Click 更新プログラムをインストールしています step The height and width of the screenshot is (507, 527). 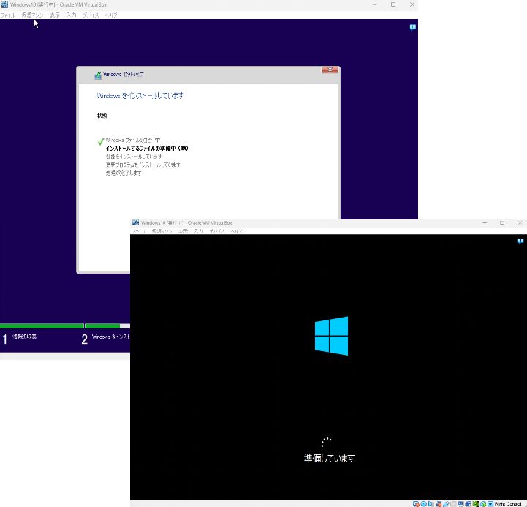[143, 165]
